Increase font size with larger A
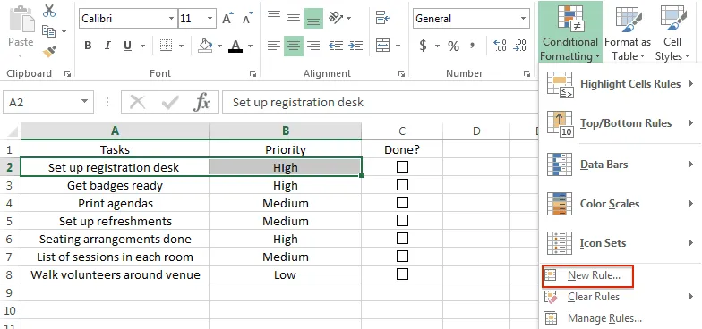Viewport: 702px width, 329px height. coord(227,19)
